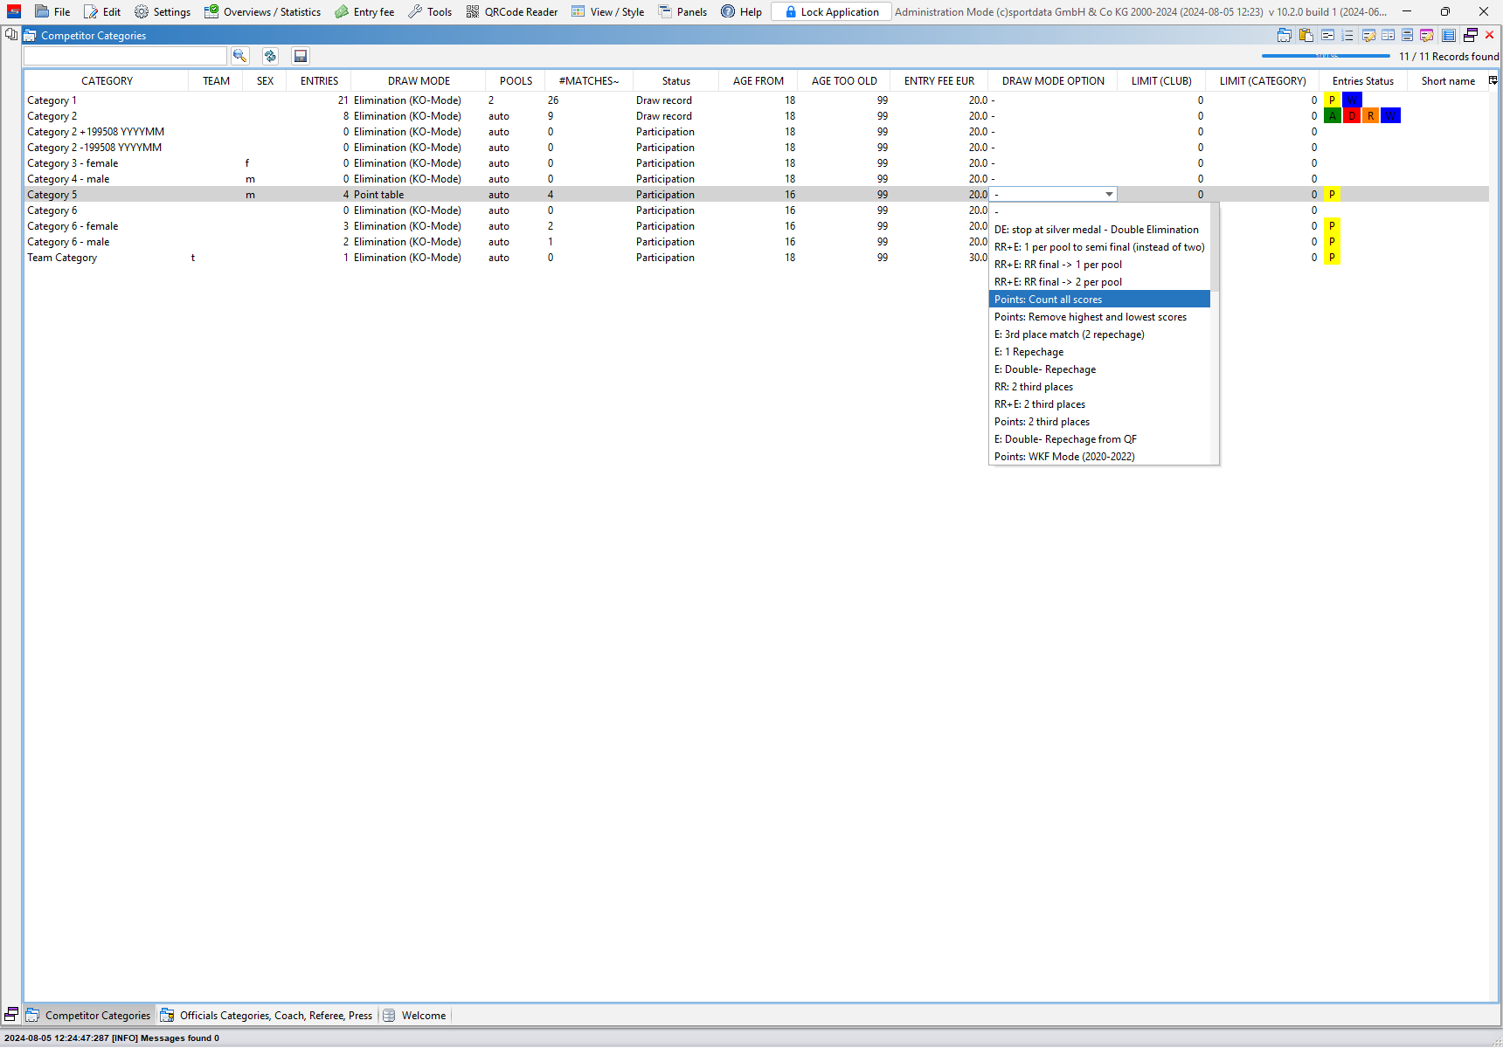This screenshot has width=1503, height=1048.
Task: Click into the empty search filter field
Action: (124, 56)
